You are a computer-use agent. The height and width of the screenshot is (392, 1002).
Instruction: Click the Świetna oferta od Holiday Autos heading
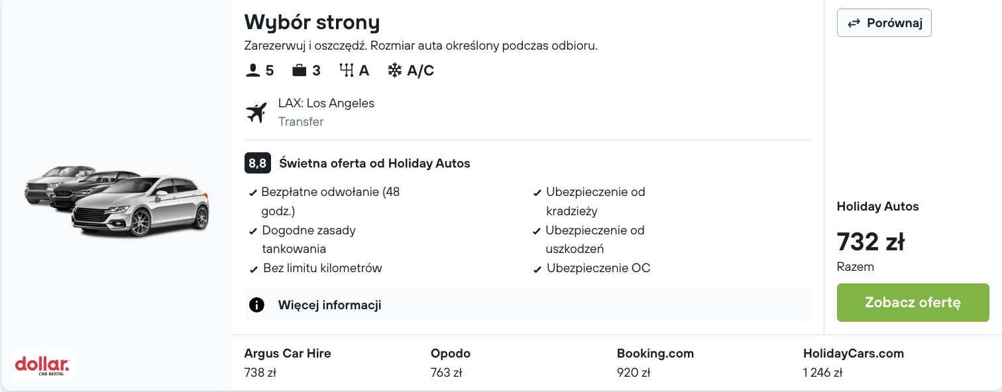(375, 163)
